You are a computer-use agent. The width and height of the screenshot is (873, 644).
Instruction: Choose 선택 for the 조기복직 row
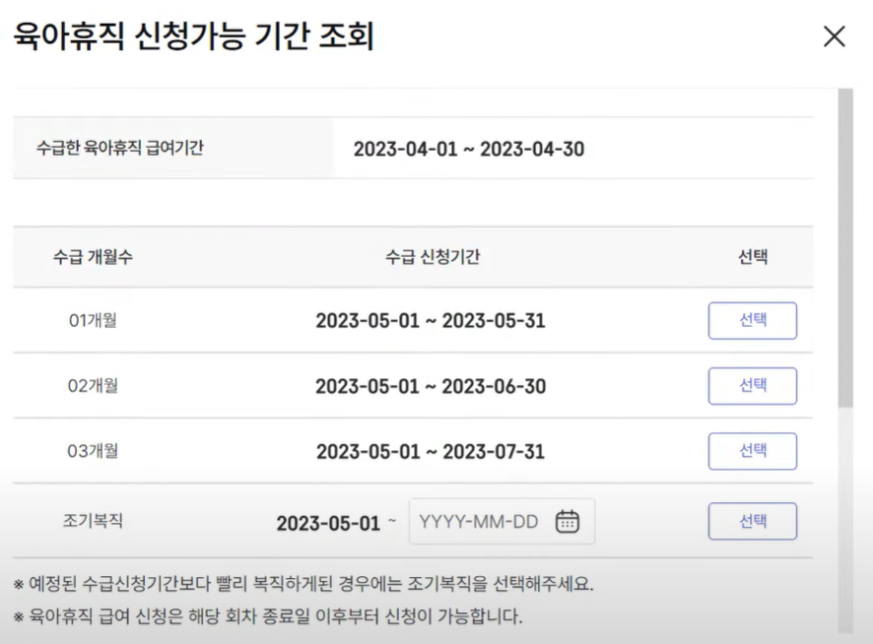752,521
